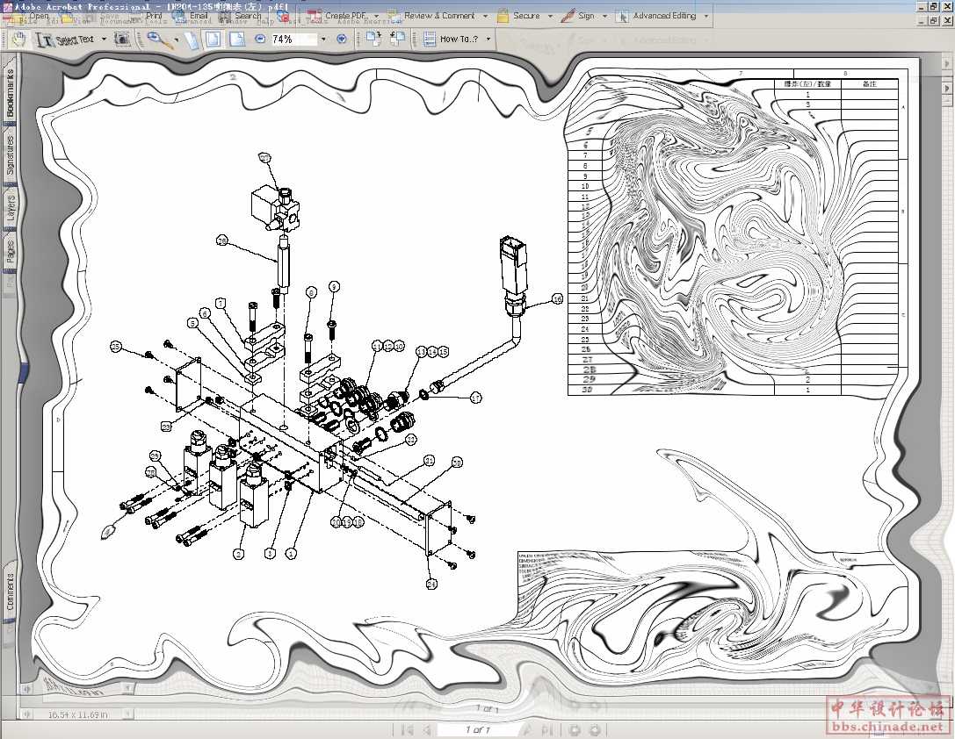Click the Secure lock button

coord(519,16)
